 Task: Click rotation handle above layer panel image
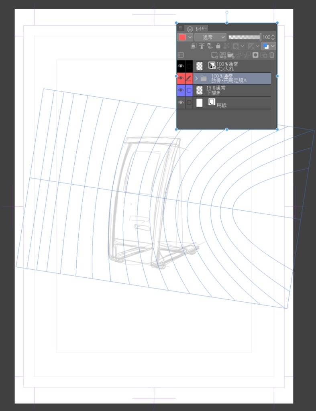tap(227, 12)
